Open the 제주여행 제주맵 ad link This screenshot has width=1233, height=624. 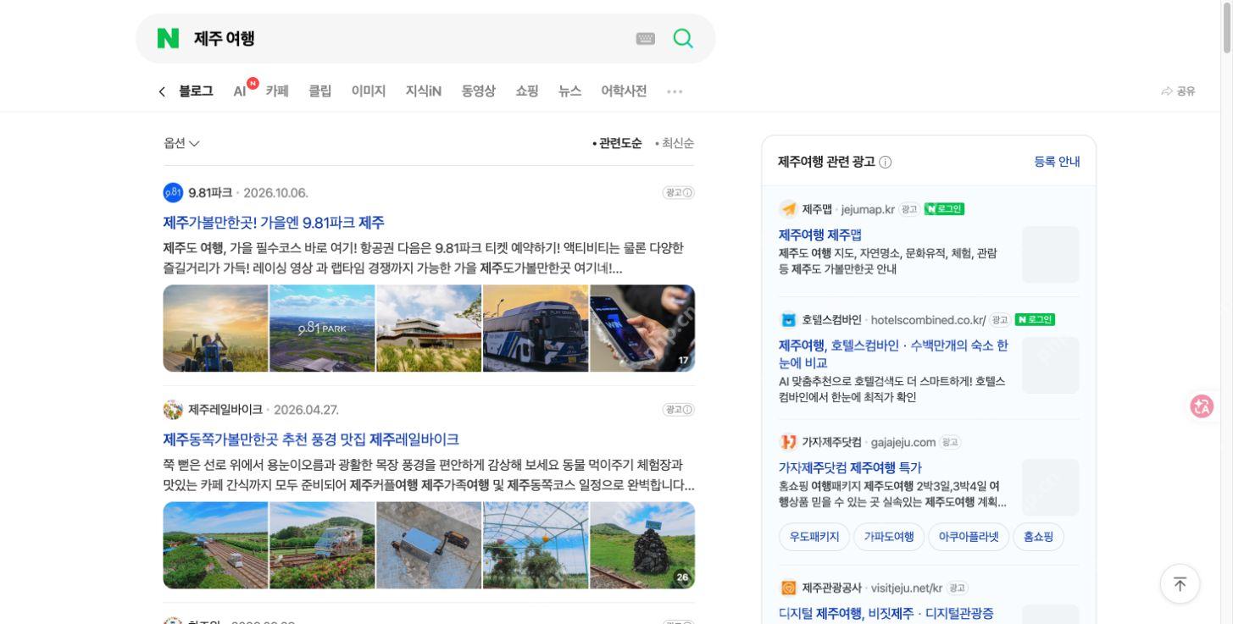[x=819, y=235]
